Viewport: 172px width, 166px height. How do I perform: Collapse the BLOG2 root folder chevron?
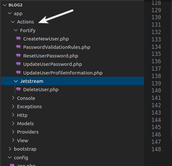[5, 5]
